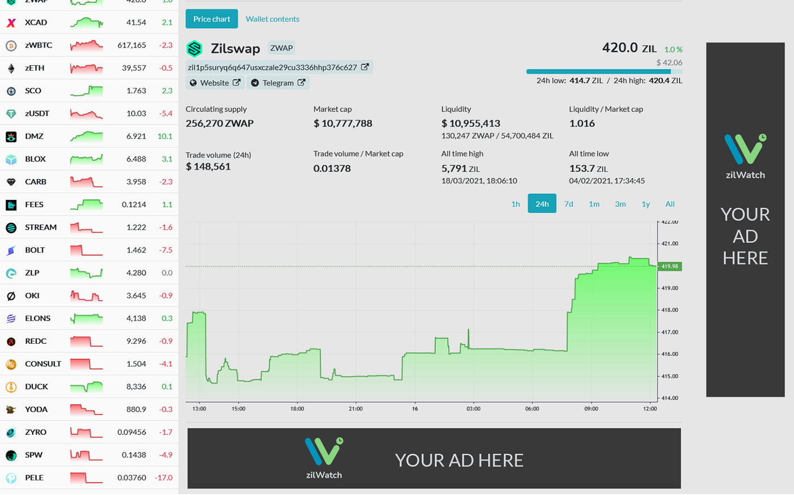The image size is (794, 495).
Task: Click the Website globe icon
Action: 193,83
